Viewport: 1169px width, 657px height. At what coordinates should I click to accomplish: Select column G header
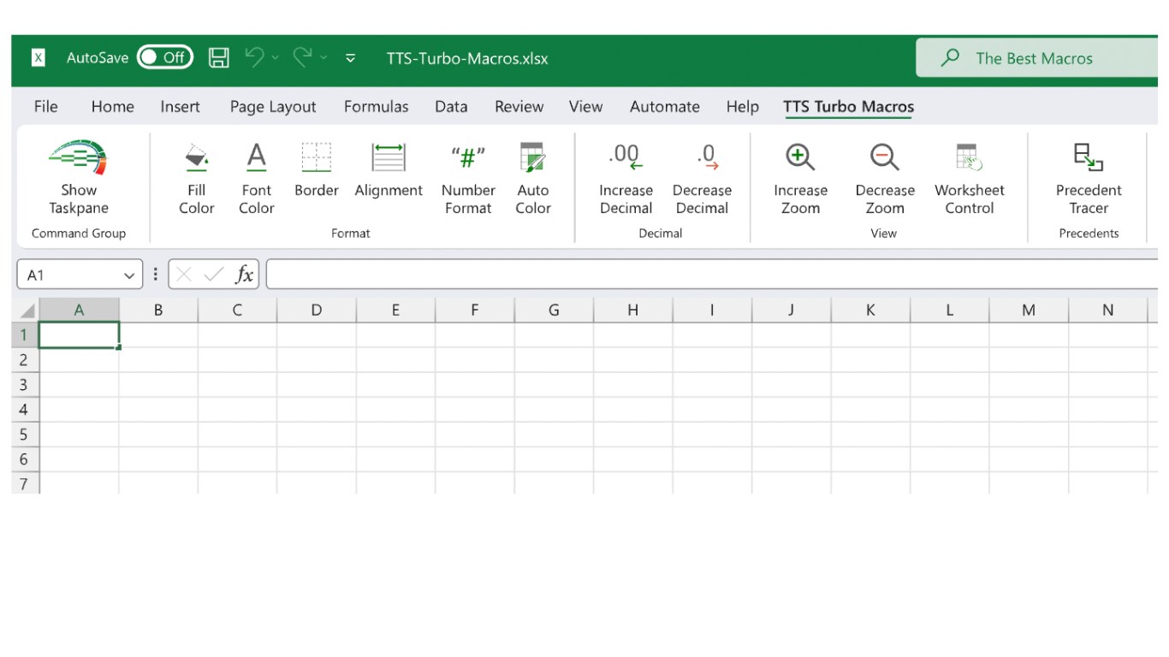click(554, 311)
